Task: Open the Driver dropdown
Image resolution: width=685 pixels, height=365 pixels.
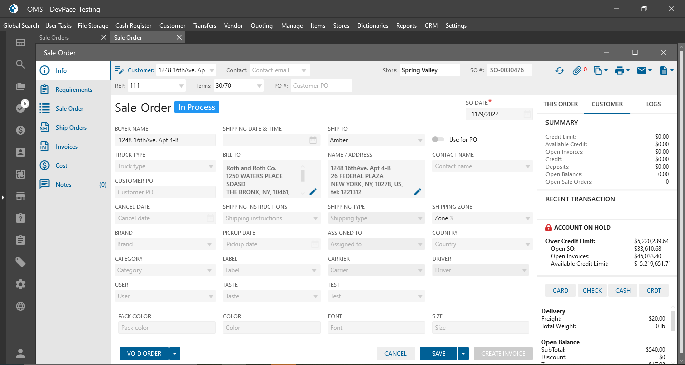Action: (524, 271)
